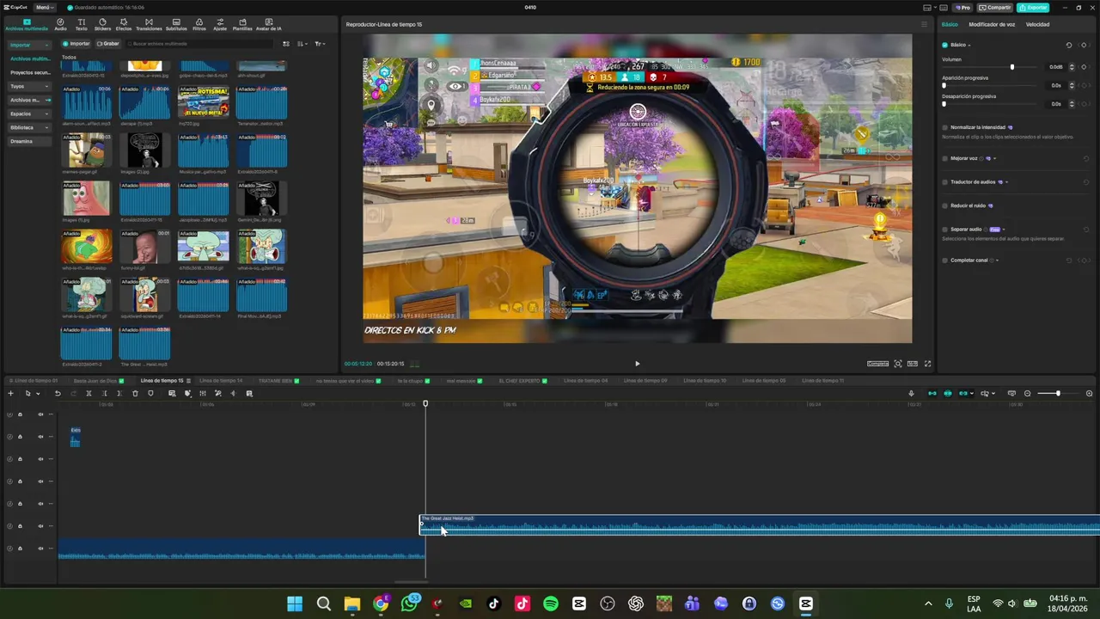
Task: Click the green Importar button
Action: (x=76, y=44)
